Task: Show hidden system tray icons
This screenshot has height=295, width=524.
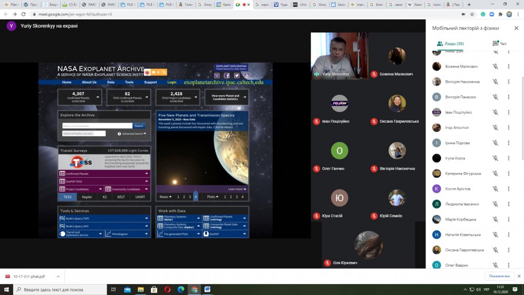Action: 465,290
